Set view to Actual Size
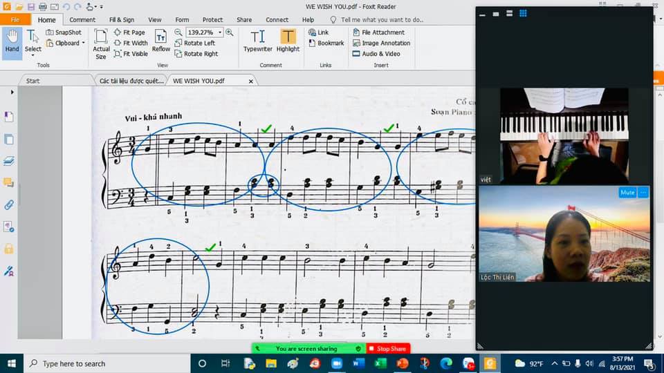Image resolution: width=664 pixels, height=373 pixels. click(101, 44)
